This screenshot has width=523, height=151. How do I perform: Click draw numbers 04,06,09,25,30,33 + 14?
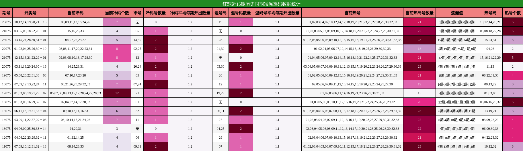click(30, 129)
